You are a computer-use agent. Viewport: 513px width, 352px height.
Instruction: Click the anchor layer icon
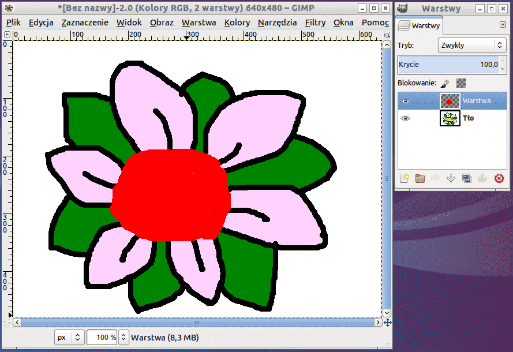point(482,179)
